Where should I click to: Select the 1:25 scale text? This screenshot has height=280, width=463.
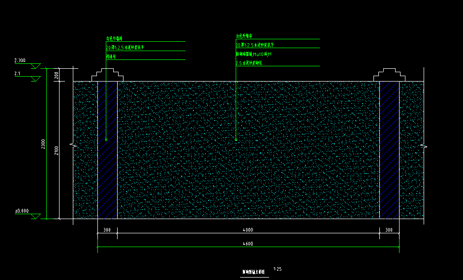click(x=278, y=269)
